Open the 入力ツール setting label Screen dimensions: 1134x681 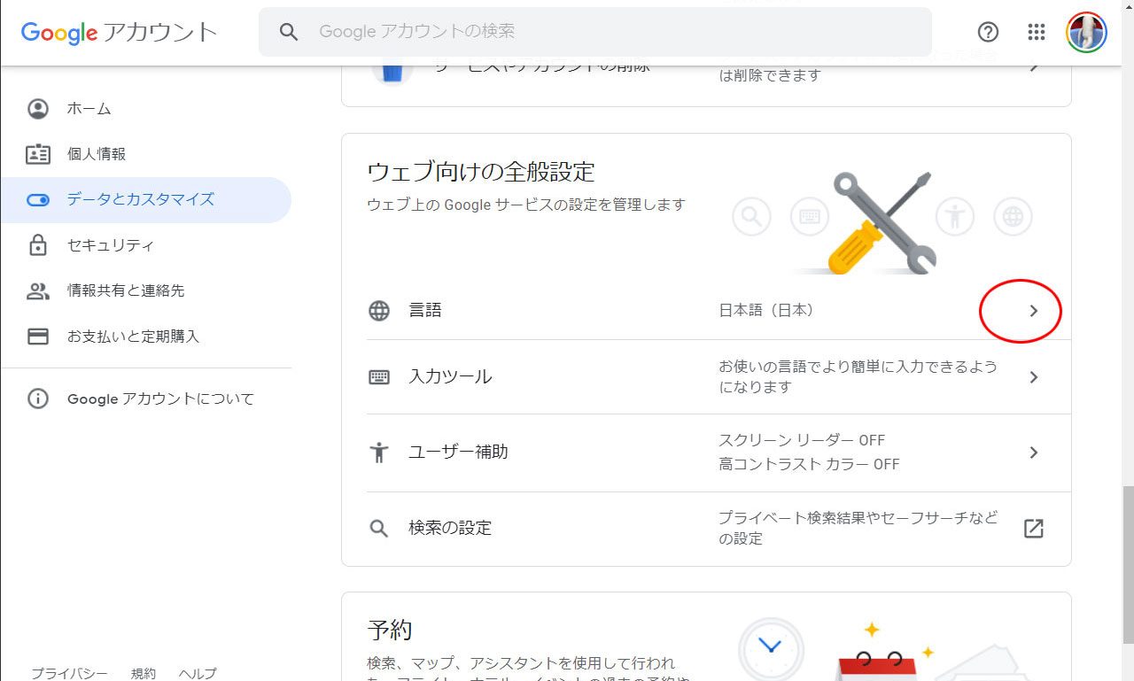(450, 377)
